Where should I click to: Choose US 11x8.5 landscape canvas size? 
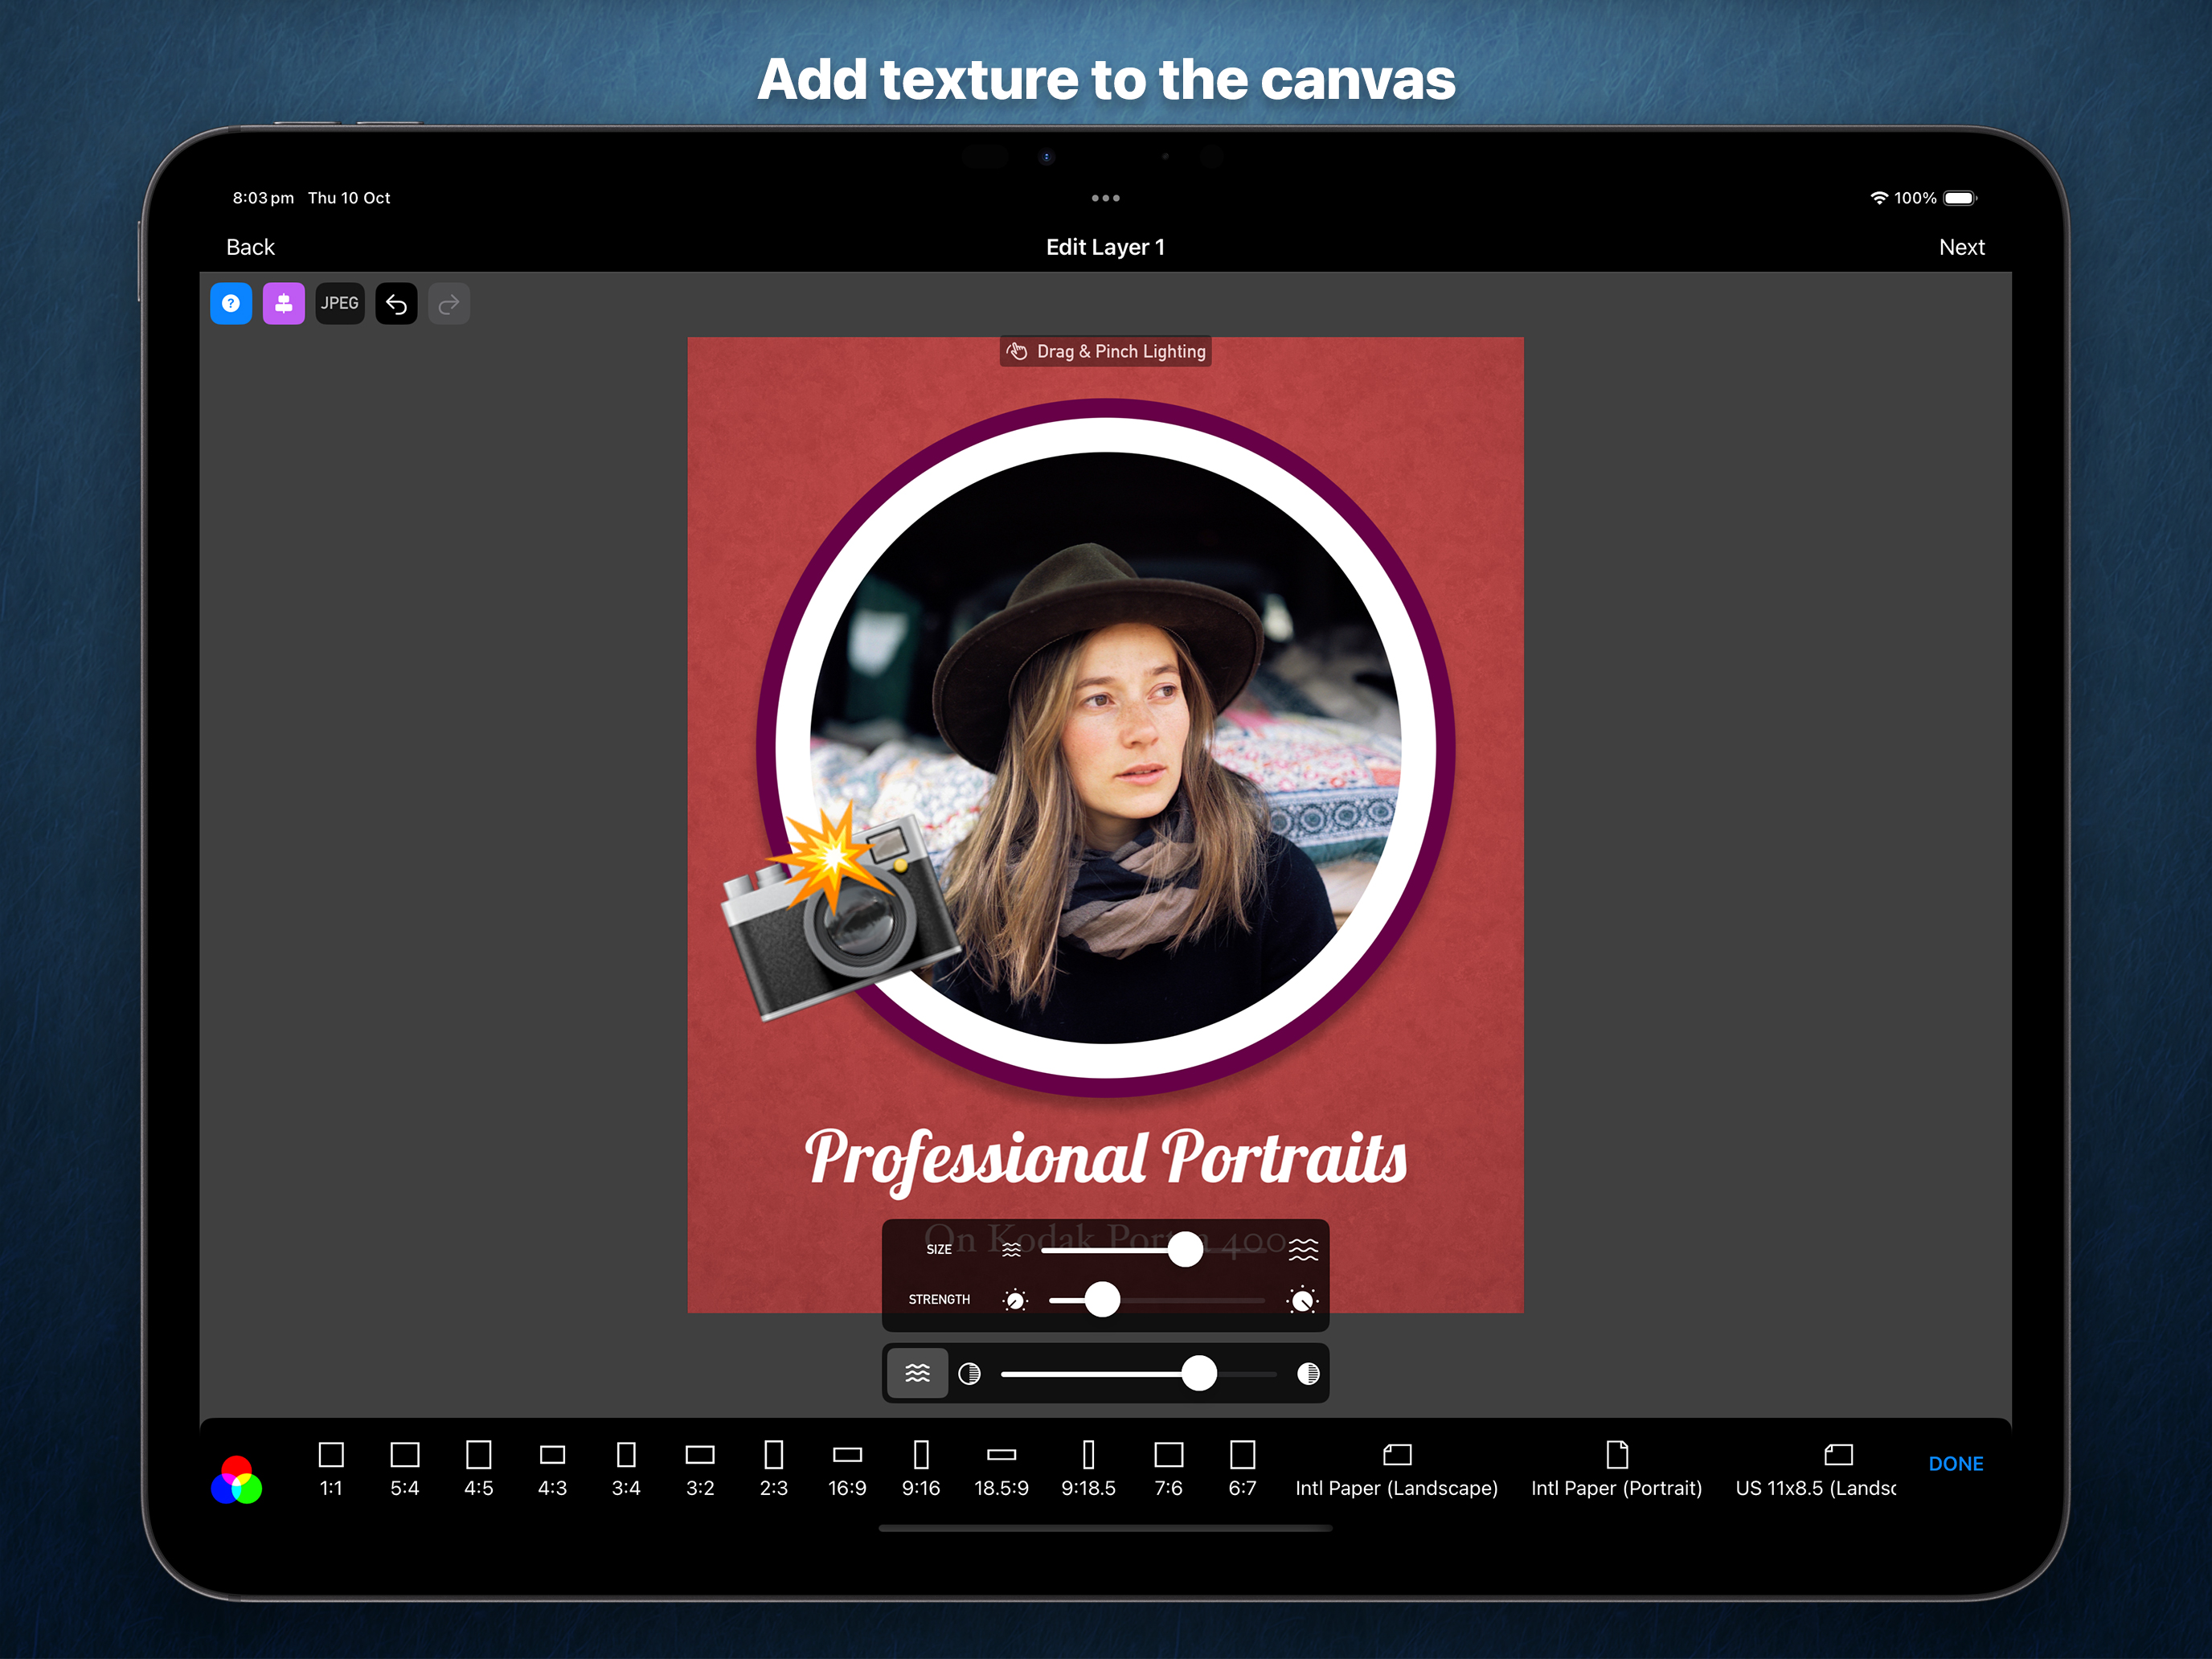[x=1815, y=1470]
